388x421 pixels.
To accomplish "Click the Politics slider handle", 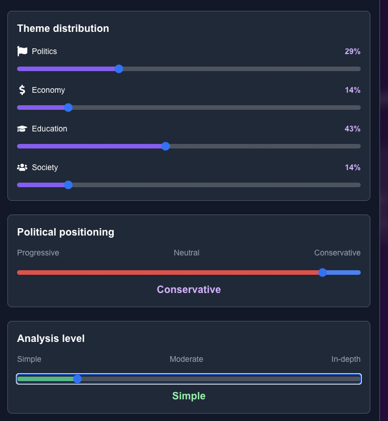I will (x=119, y=69).
